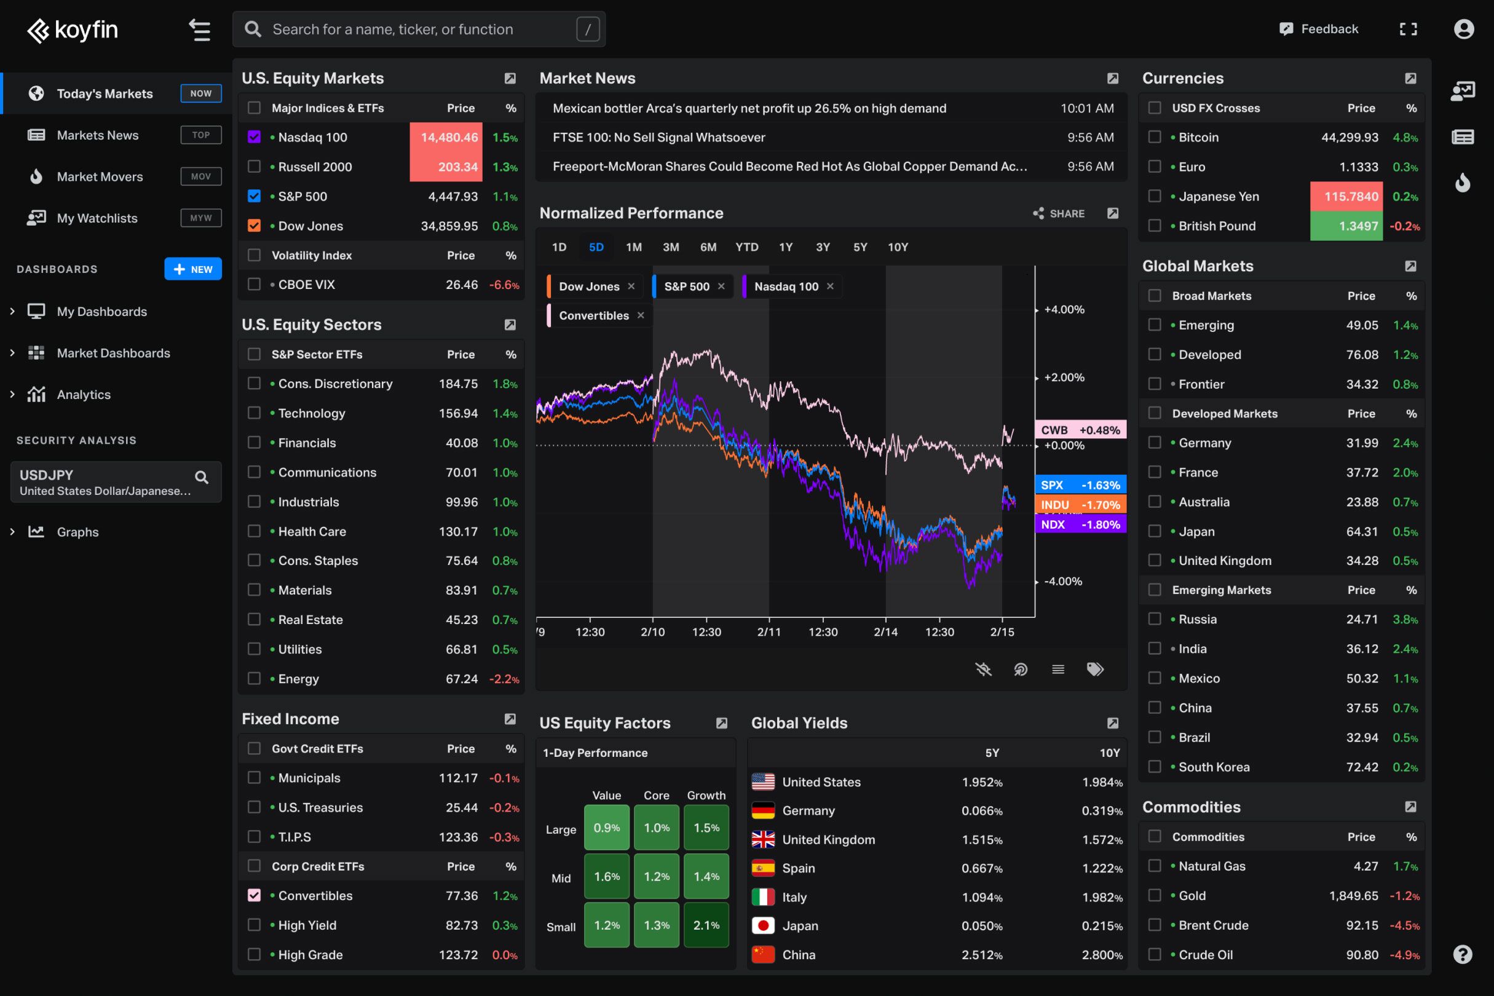Image resolution: width=1494 pixels, height=996 pixels.
Task: Collapse the left sidebar
Action: tap(199, 30)
